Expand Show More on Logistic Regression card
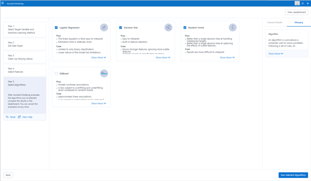 (x=98, y=58)
